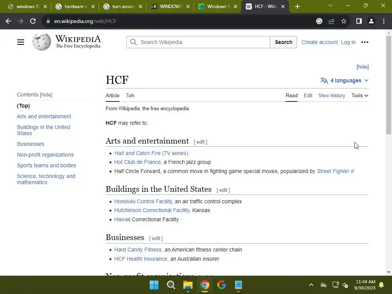Jump to Buildings in the United States in Contents
The height and width of the screenshot is (294, 392).
click(x=44, y=130)
